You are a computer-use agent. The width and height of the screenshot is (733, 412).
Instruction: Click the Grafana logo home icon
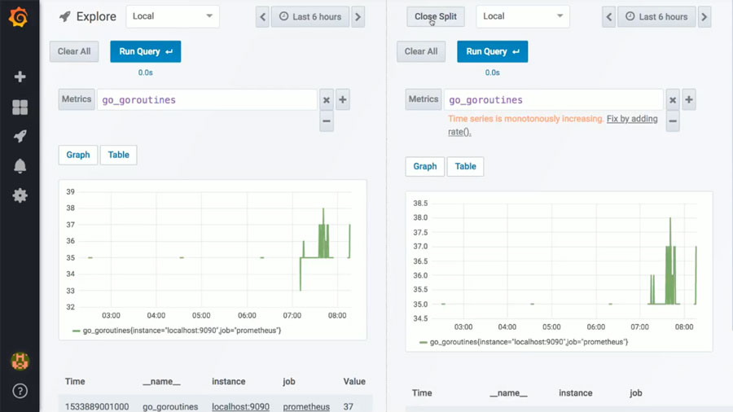[20, 16]
